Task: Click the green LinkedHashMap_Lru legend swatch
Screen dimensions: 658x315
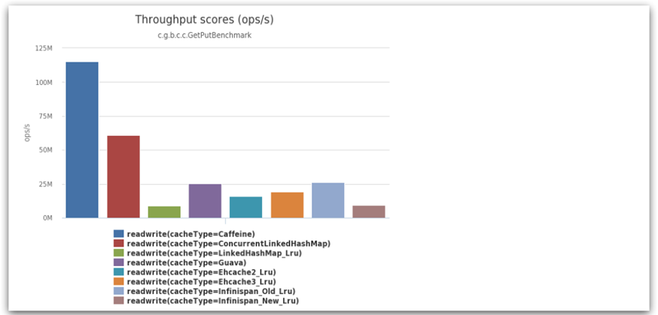Action: pyautogui.click(x=119, y=253)
